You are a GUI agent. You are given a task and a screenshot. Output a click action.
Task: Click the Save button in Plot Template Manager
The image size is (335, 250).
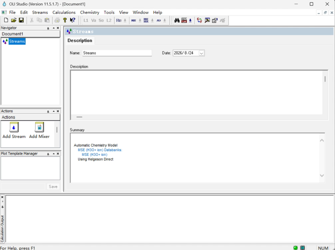[x=53, y=186]
